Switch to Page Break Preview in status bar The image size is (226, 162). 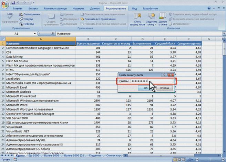coord(184,160)
